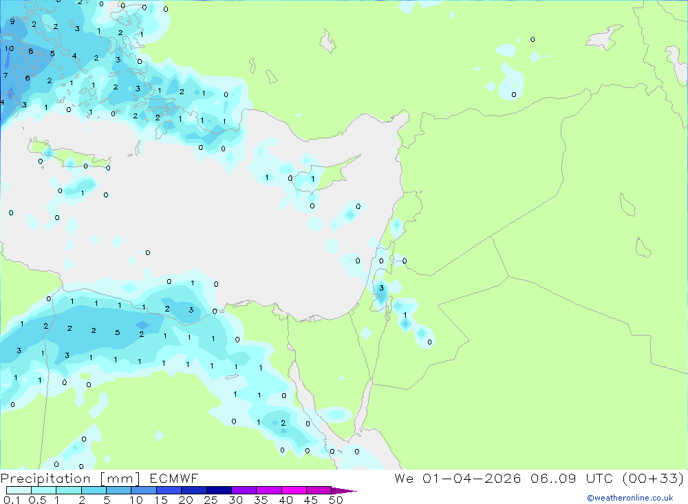
Task: Click the over-50 arrow tip of legend
Action: [343, 491]
